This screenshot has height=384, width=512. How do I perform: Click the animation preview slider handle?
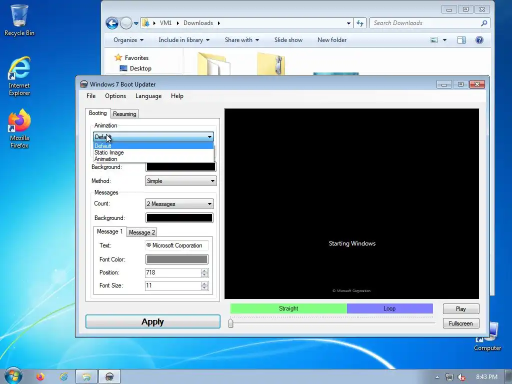[230, 323]
